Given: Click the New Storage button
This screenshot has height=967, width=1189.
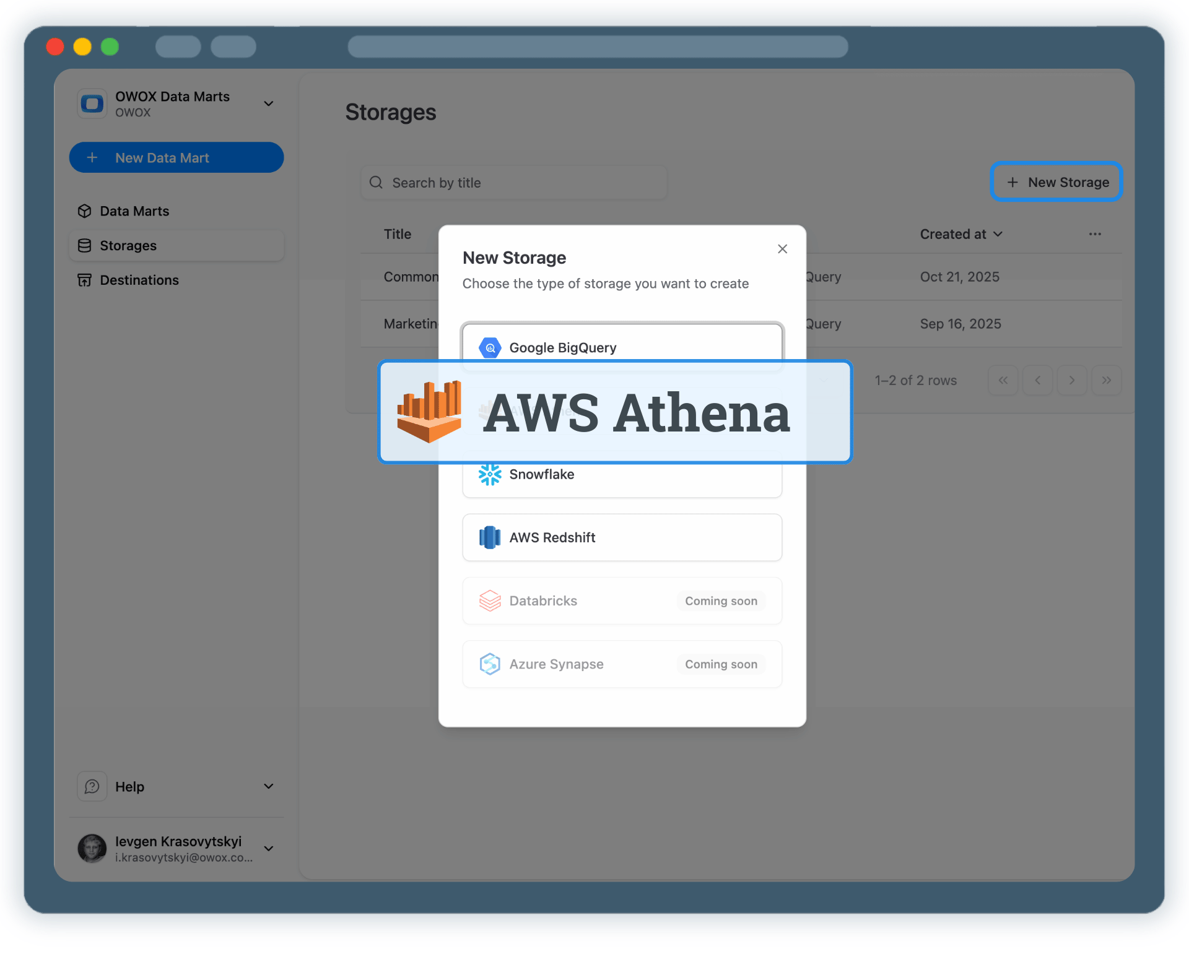Looking at the screenshot, I should [1056, 182].
